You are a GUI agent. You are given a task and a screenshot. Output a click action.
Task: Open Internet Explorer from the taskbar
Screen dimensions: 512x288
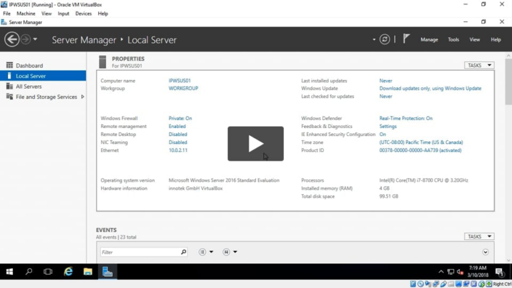point(68,272)
